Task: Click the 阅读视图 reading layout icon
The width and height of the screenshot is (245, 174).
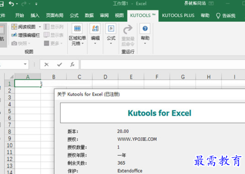Action: (x=14, y=27)
